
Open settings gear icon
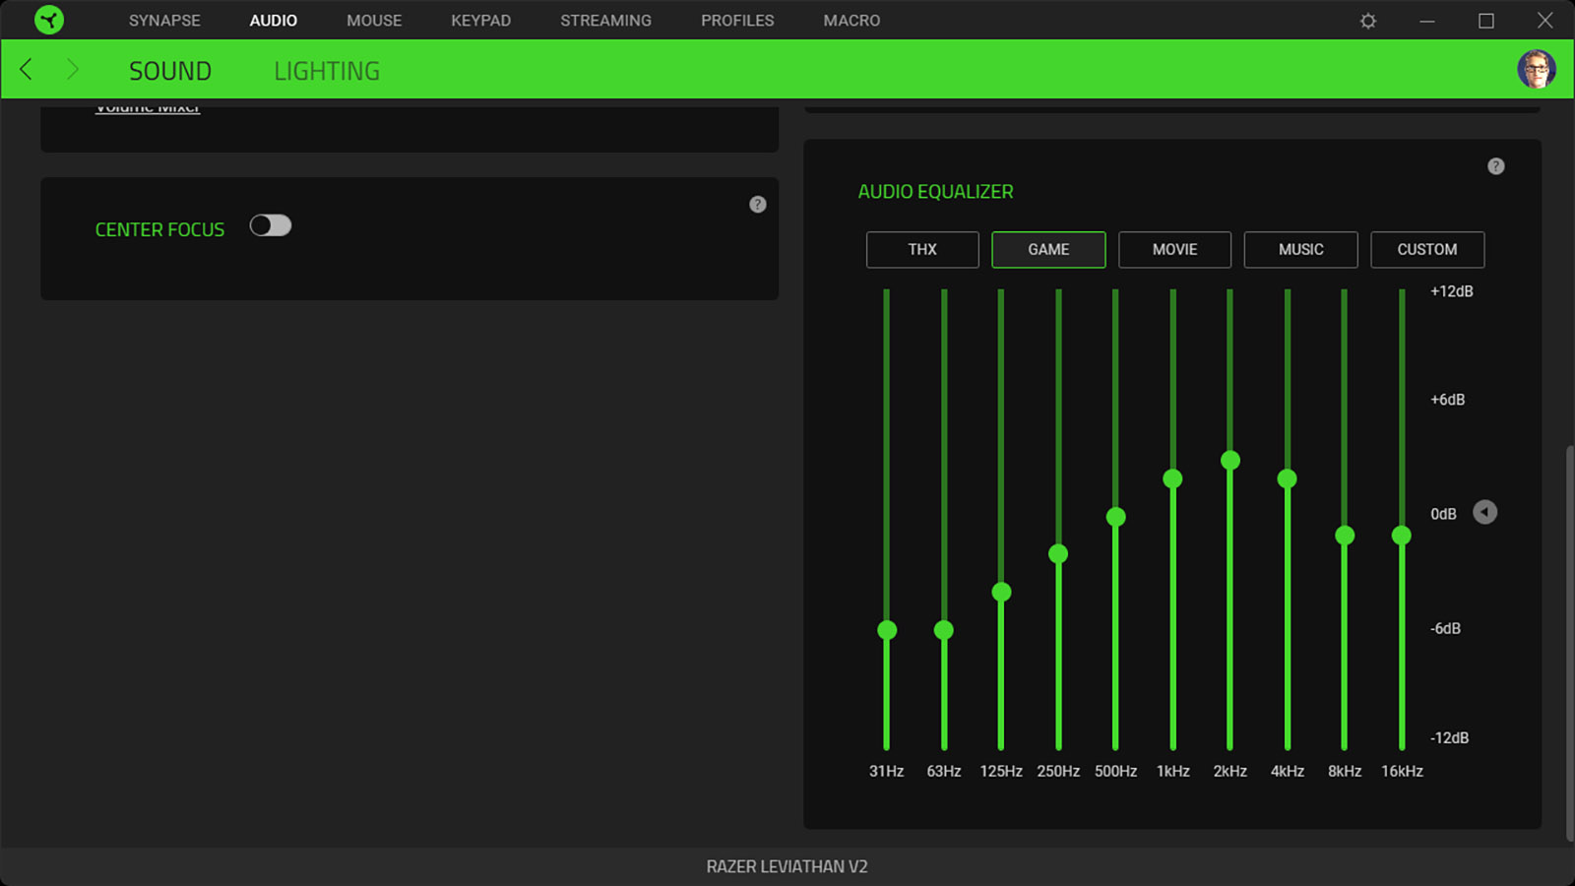(1368, 21)
